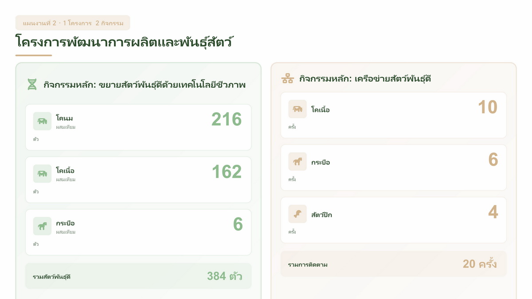This screenshot has height=299, width=532.
Task: Click the DNA icon beside ขยายสัตว์พันธุ์ดีด้วยเทคโนโลยีชีวภาพ heading
Action: (x=32, y=84)
